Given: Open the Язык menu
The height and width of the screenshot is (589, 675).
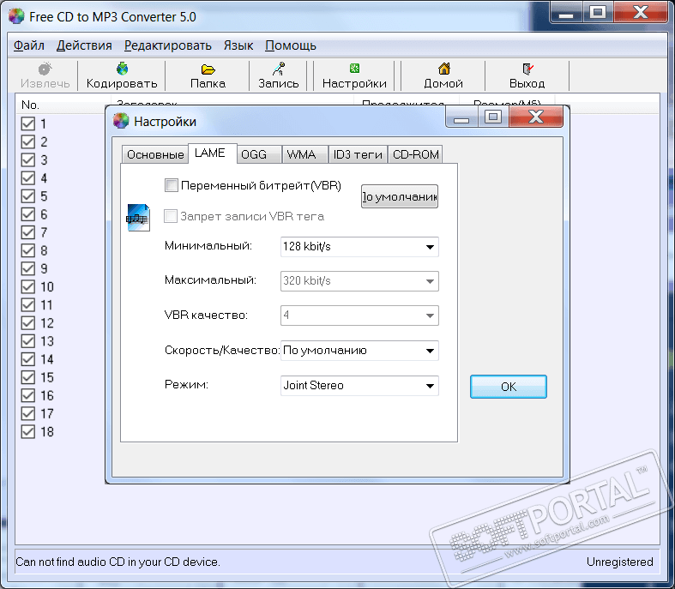Looking at the screenshot, I should tap(238, 45).
